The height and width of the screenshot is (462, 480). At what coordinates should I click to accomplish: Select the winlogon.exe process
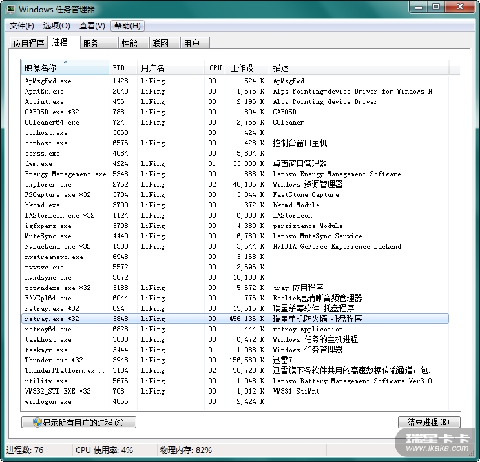[235, 401]
